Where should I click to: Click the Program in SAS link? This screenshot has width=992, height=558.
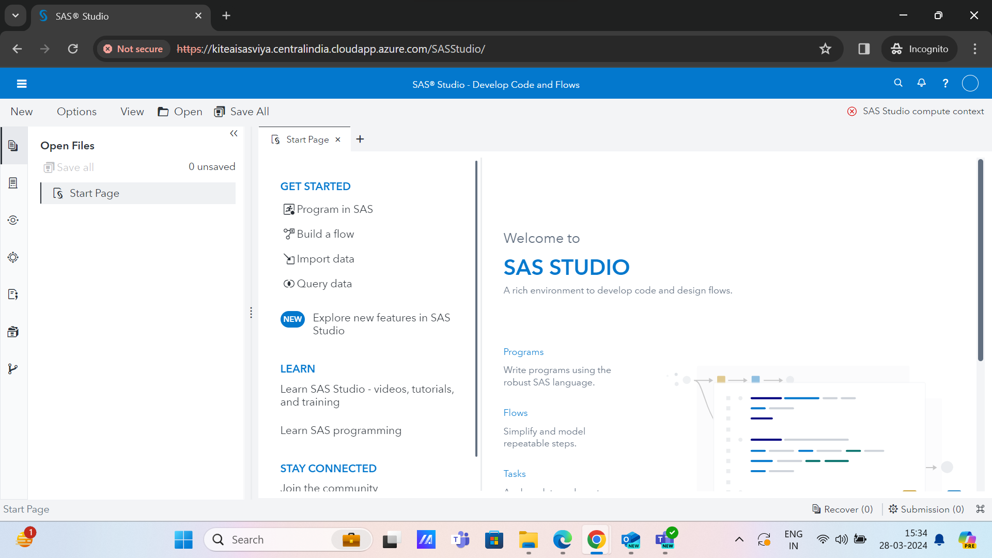pos(334,209)
